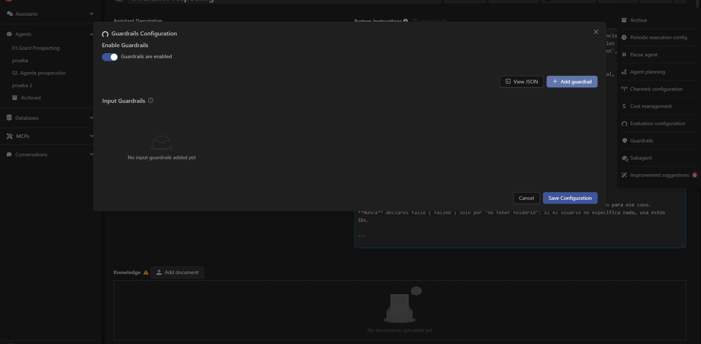Close the Guardrails Configuration dialog with X
Image resolution: width=701 pixels, height=344 pixels.
pos(596,32)
